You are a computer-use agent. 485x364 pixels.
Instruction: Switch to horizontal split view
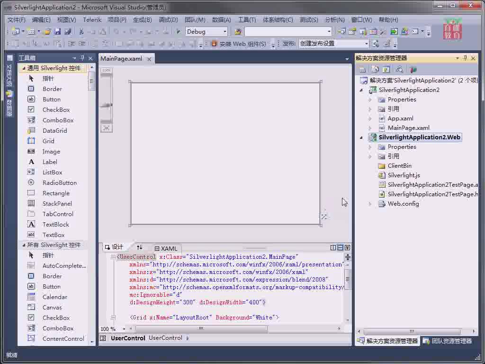click(x=340, y=247)
